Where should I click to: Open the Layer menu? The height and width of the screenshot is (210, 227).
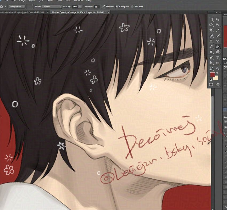click(32, 1)
